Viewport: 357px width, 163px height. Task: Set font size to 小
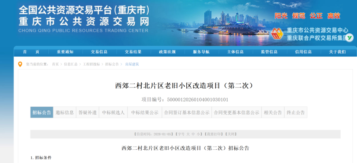[198, 134]
